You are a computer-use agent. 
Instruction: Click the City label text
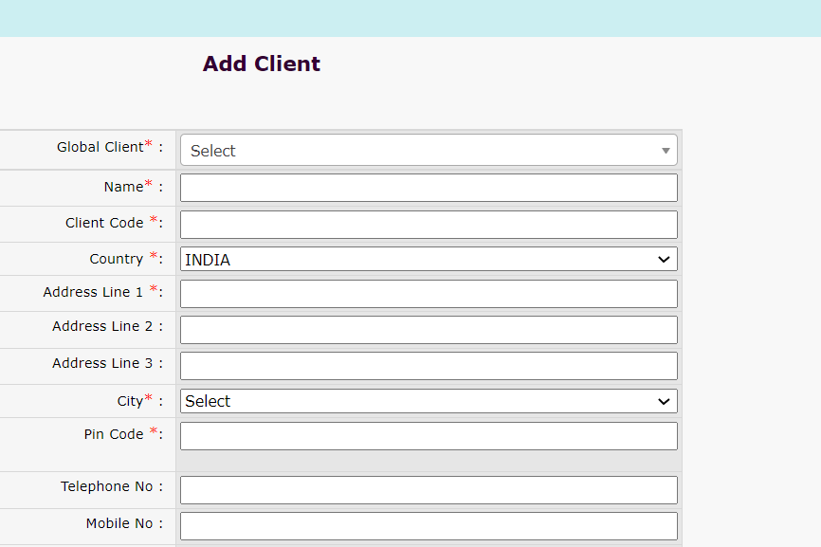coord(130,401)
